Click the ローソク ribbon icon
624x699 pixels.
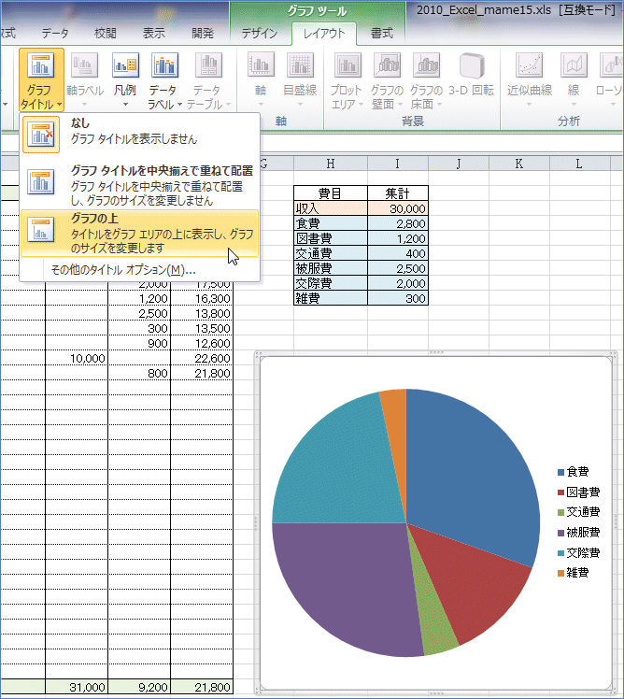pyautogui.click(x=612, y=66)
